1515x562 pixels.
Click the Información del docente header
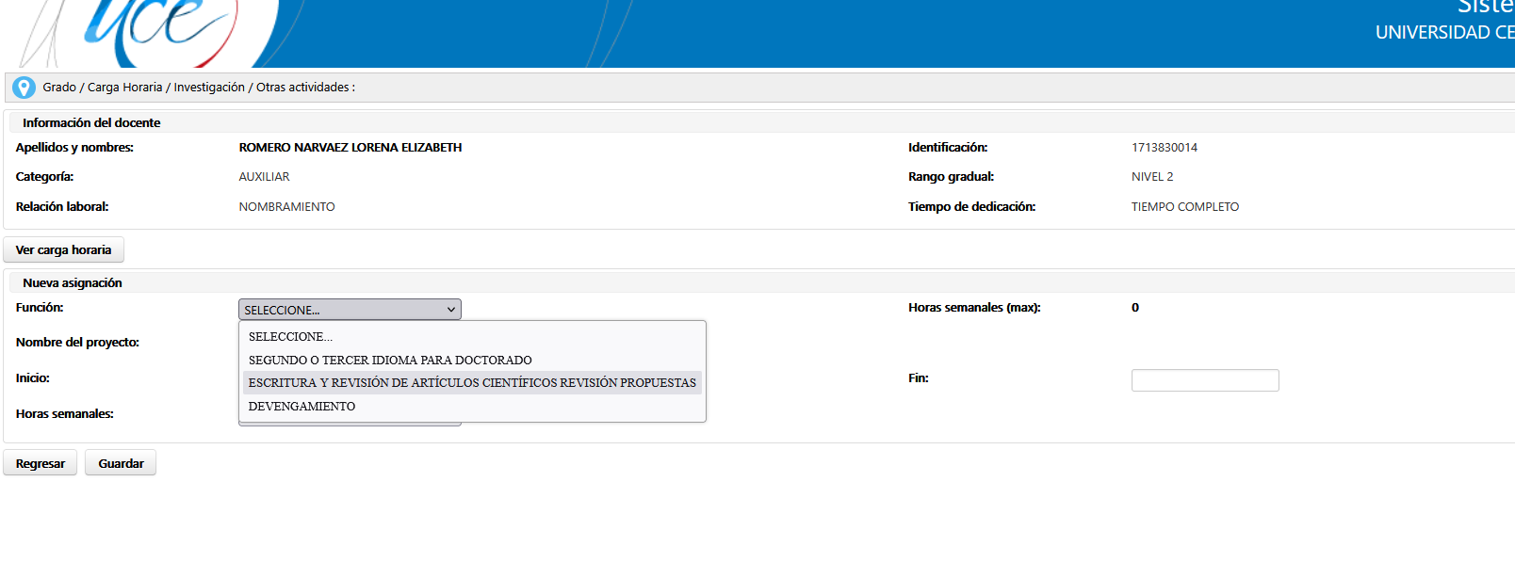pos(91,123)
